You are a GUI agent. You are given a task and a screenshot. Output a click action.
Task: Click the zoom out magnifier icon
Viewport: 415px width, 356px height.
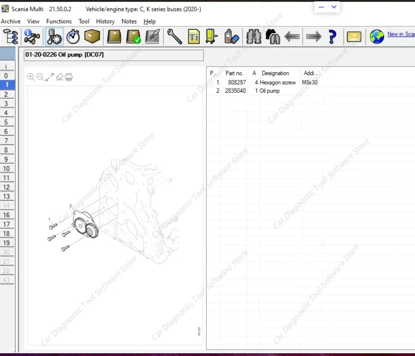coord(40,77)
